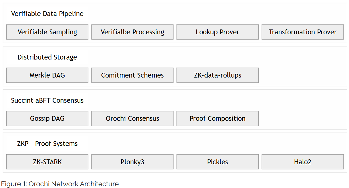Click the ZK-STARK box
349x188 pixels.
(x=47, y=162)
